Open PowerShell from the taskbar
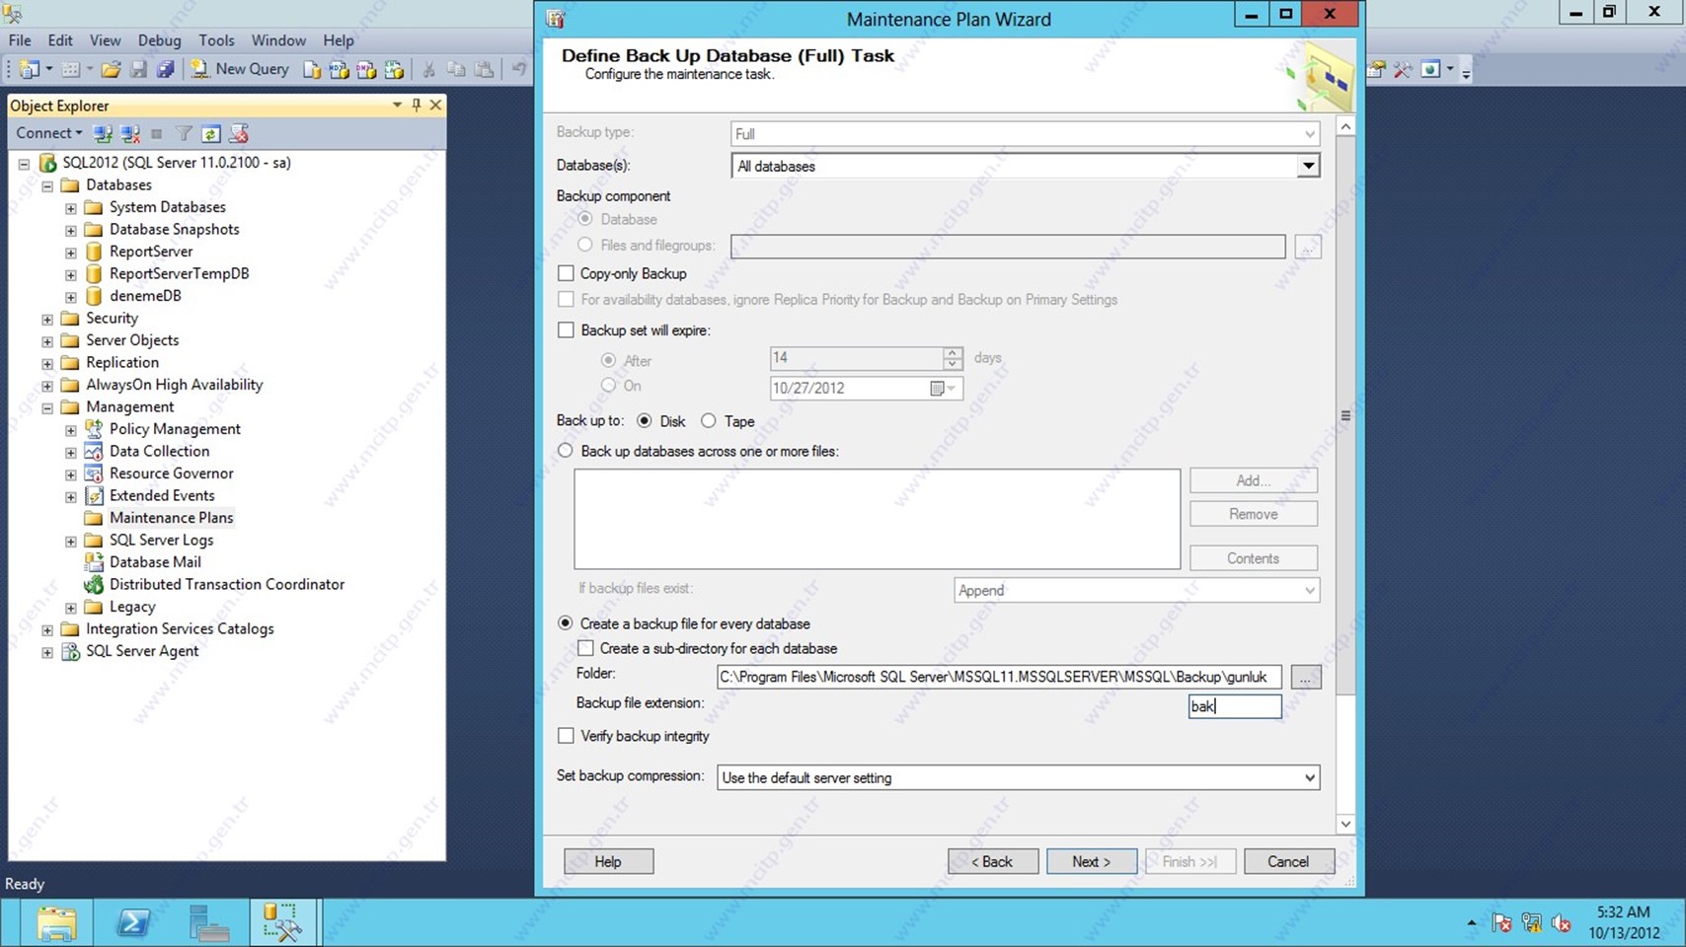Image resolution: width=1686 pixels, height=947 pixels. [x=132, y=922]
